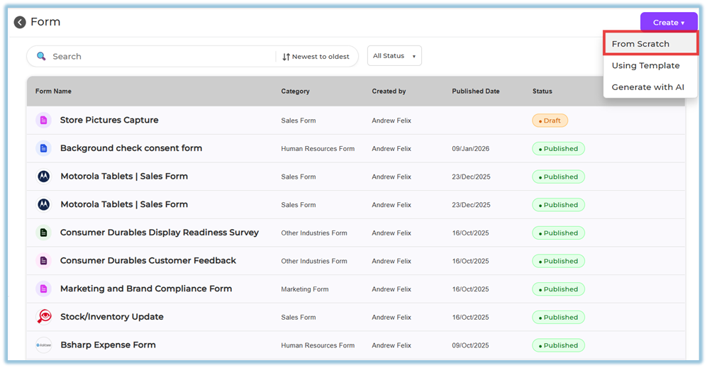This screenshot has height=368, width=707.
Task: Choose Using Template menu option
Action: point(645,66)
